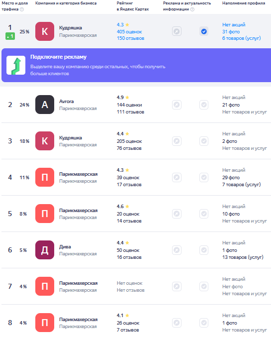Click the green rank-up badge under position 1

pyautogui.click(x=10, y=36)
